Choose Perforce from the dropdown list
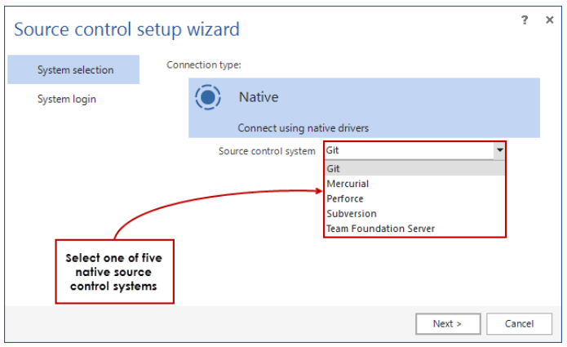567x347 pixels. click(414, 198)
